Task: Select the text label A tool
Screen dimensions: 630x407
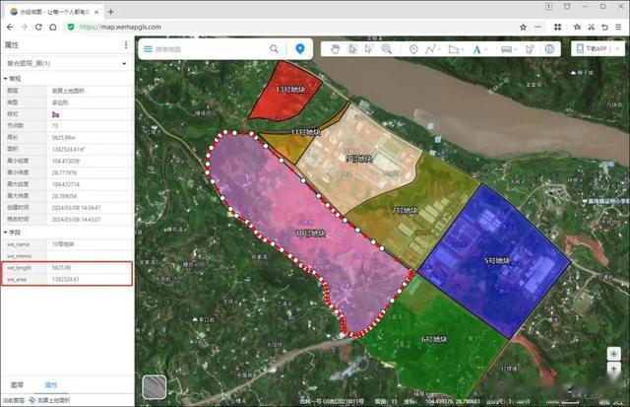Action: (x=476, y=49)
